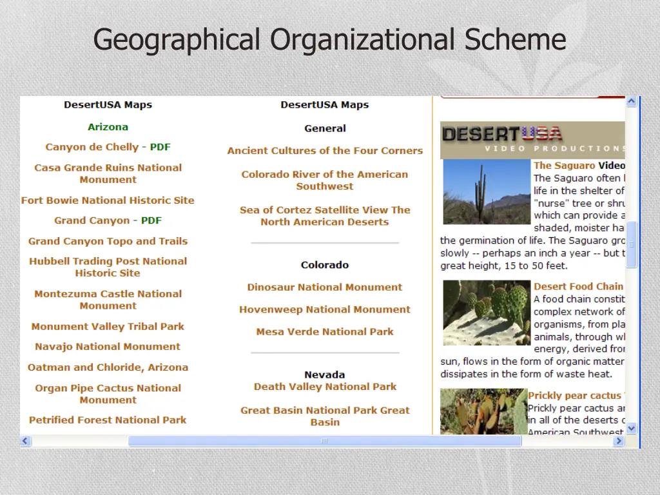Click the horizontal scrollbar left arrow
The image size is (660, 495).
[x=26, y=442]
